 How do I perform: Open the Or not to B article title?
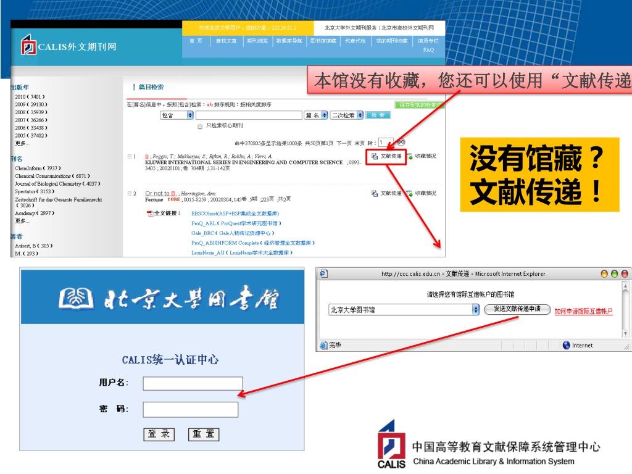pyautogui.click(x=160, y=193)
